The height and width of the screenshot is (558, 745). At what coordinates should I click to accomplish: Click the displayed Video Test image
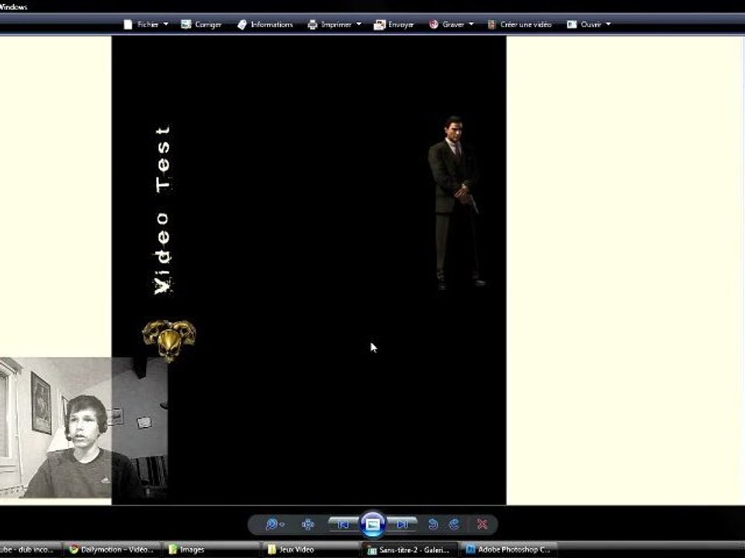[309, 270]
